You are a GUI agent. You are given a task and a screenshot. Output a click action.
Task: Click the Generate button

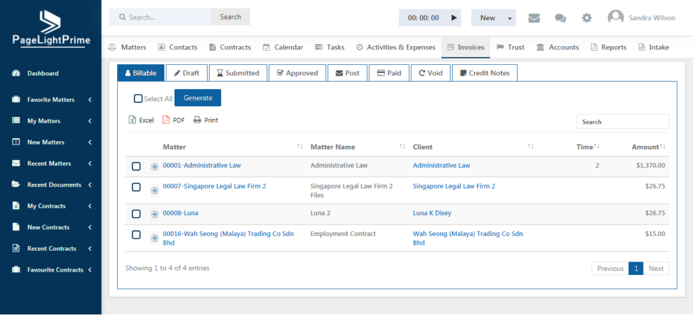pyautogui.click(x=198, y=98)
